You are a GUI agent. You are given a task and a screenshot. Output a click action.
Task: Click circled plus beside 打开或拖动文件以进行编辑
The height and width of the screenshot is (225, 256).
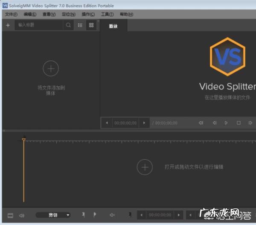pos(145,167)
